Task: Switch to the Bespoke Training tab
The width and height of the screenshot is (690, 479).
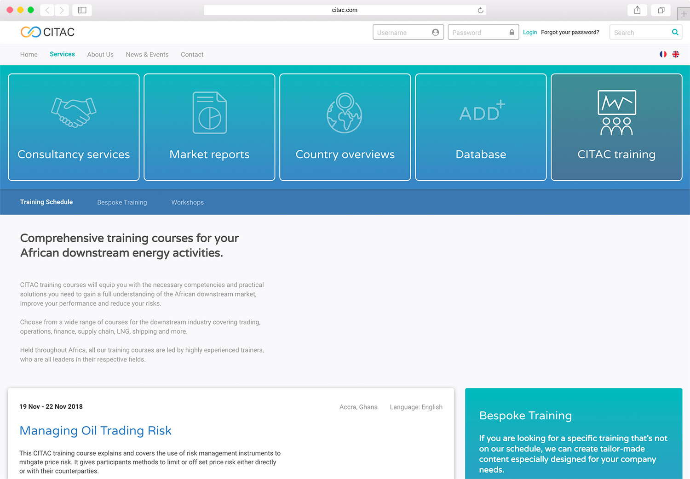Action: [122, 202]
